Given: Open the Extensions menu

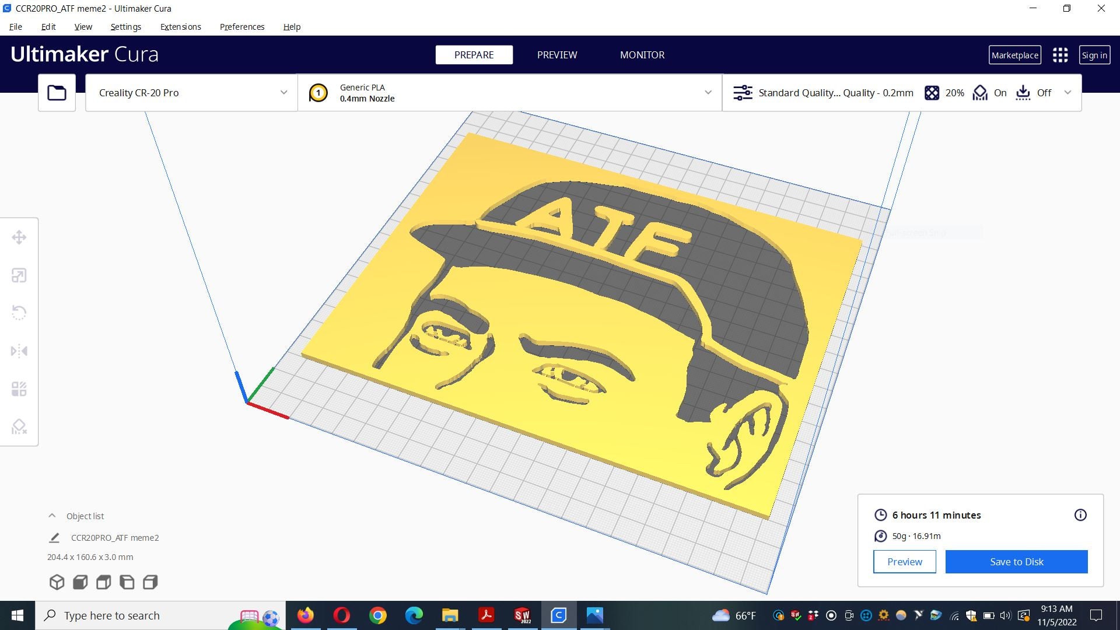Looking at the screenshot, I should 180,27.
